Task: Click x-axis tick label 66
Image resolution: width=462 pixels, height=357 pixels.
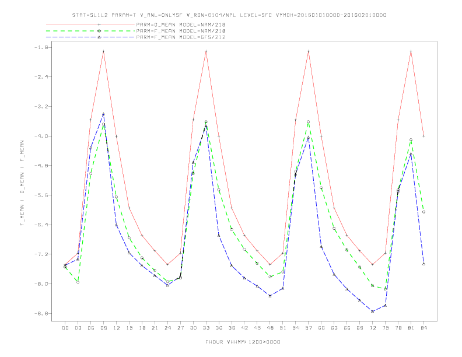Action: pos(347,328)
